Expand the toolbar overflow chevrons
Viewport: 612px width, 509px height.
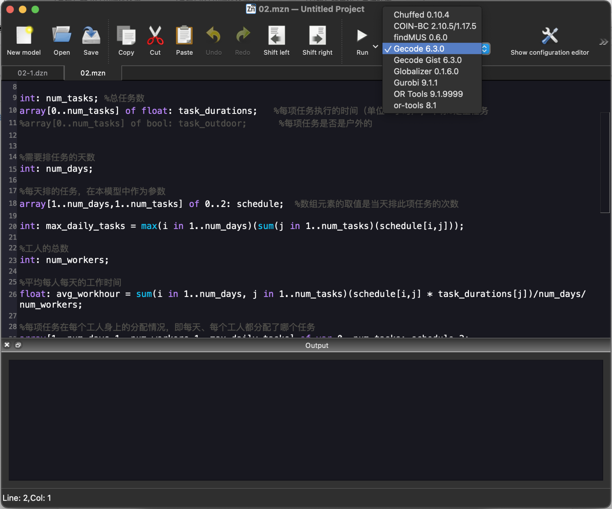coord(603,42)
